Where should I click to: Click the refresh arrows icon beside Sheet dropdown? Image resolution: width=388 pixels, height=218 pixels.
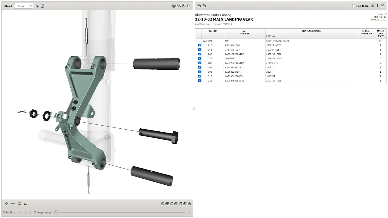tap(37, 6)
